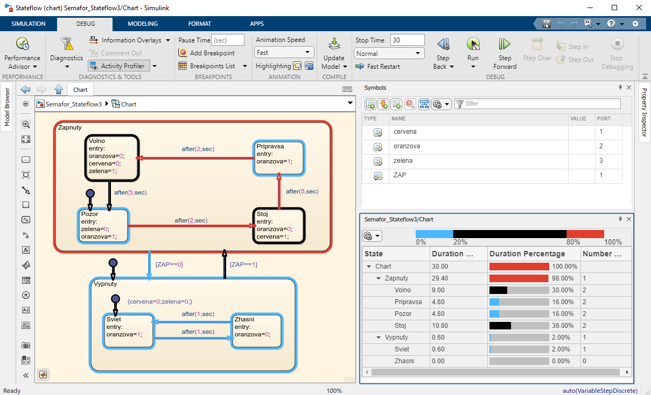Expand the Activity Profiler dropdown arrow
Image resolution: width=651 pixels, height=395 pixels.
pyautogui.click(x=155, y=66)
